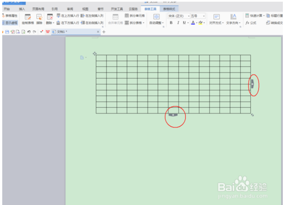Insert column right with 在右侧插入列
The height and width of the screenshot is (205, 284).
click(92, 23)
